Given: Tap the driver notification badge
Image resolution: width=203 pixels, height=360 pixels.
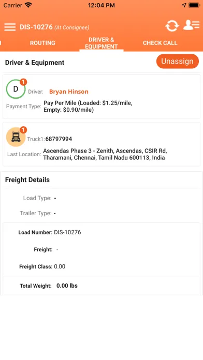Looking at the screenshot, I should 23,82.
